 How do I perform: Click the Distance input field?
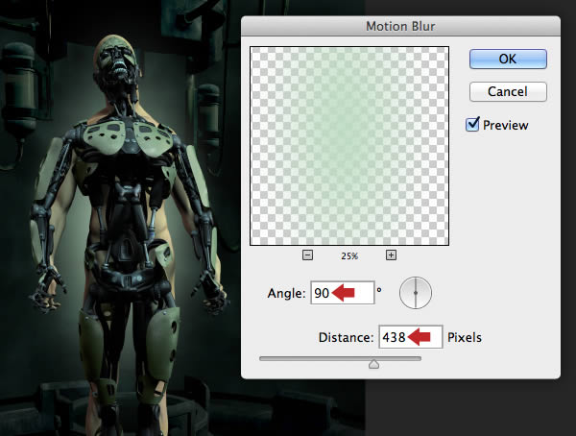411,337
